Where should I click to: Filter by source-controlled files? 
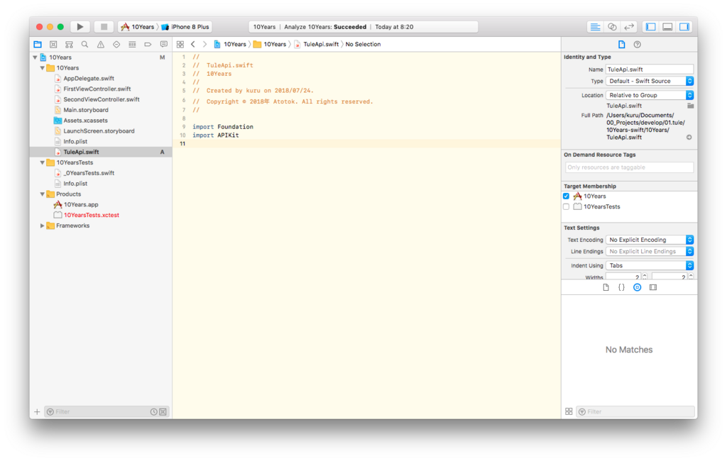pyautogui.click(x=163, y=412)
